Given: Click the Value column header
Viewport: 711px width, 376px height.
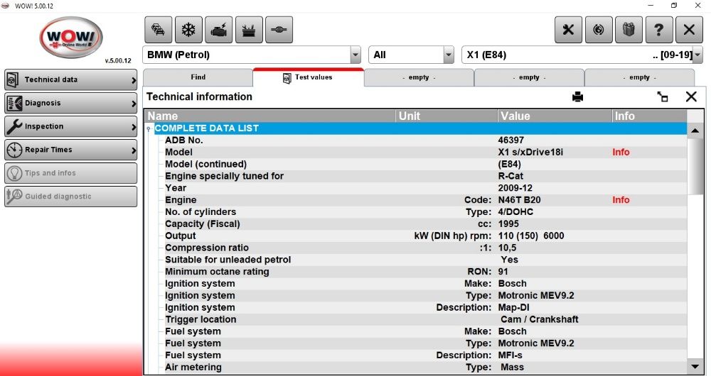Looking at the screenshot, I should tap(555, 116).
